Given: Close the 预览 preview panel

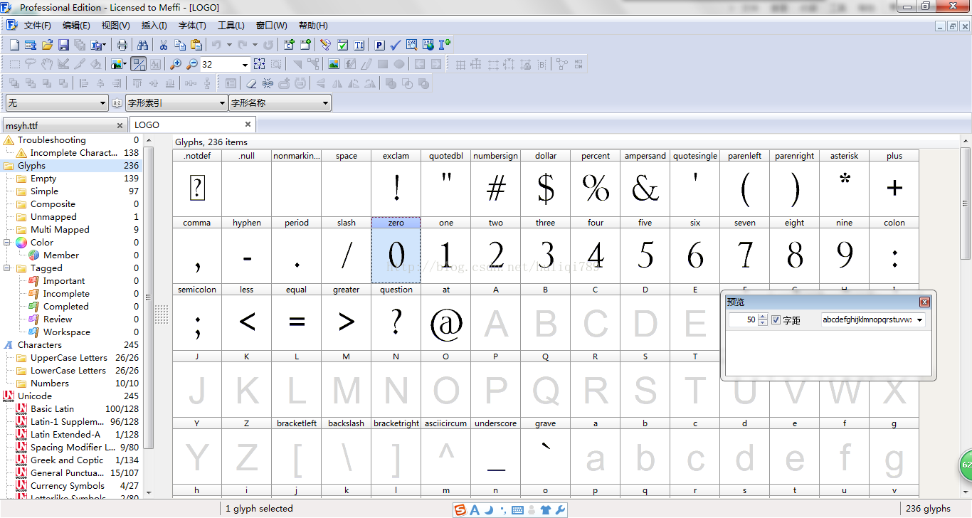Looking at the screenshot, I should [x=924, y=302].
